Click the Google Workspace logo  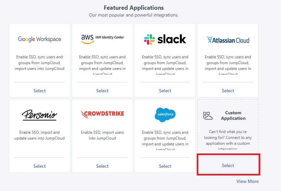(x=40, y=39)
